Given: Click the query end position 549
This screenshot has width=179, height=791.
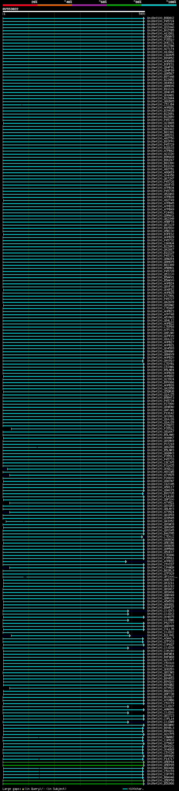Looking at the screenshot, I should tap(141, 14).
